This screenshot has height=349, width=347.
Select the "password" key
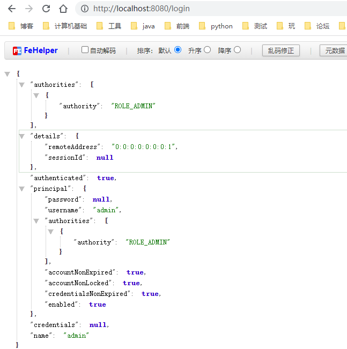point(63,199)
